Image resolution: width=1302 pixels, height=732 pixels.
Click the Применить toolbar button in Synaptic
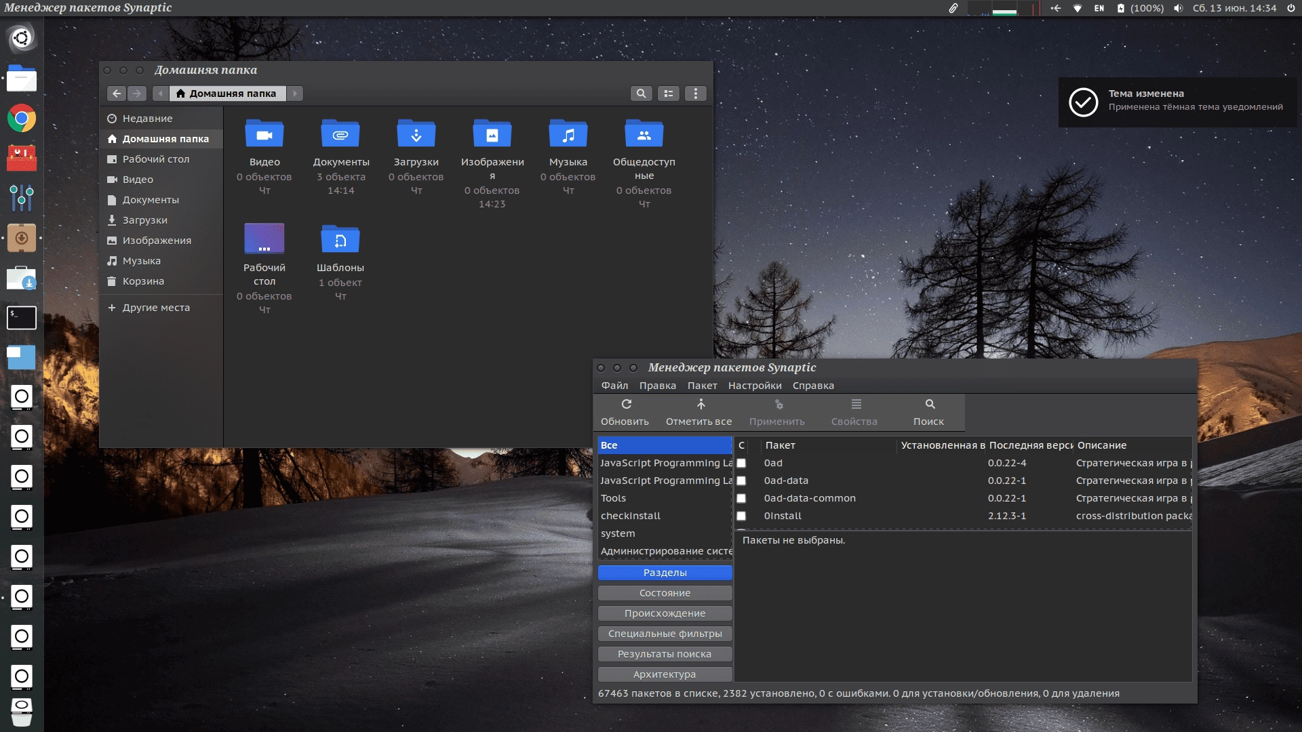coord(776,412)
